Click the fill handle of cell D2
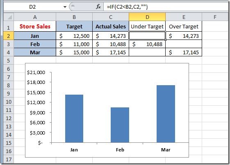This screenshot has width=230, height=165. (166, 40)
